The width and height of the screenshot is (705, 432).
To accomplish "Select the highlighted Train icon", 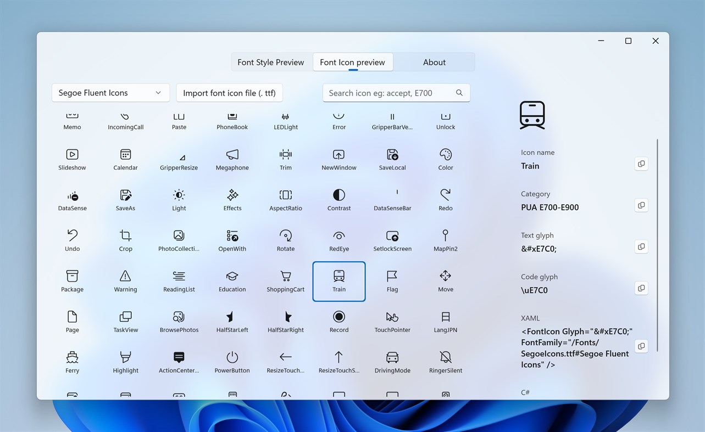I will click(338, 282).
